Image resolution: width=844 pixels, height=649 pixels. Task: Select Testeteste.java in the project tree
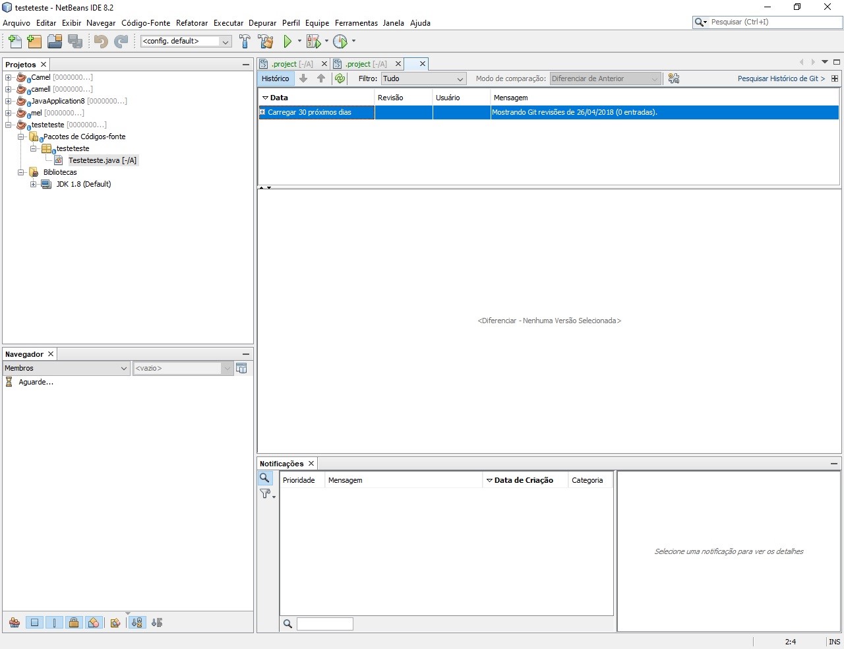pyautogui.click(x=103, y=160)
